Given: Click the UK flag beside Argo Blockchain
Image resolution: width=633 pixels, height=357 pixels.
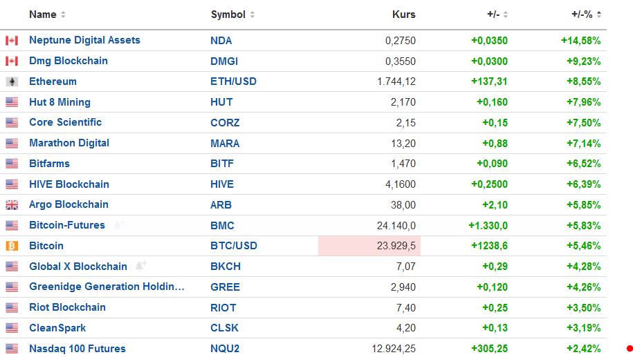Looking at the screenshot, I should [x=12, y=205].
